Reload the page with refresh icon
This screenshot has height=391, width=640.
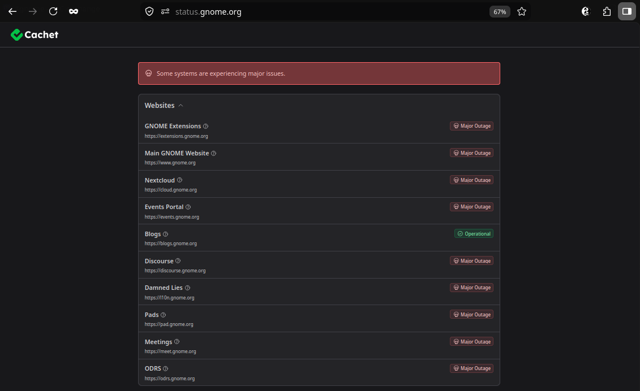pyautogui.click(x=53, y=11)
